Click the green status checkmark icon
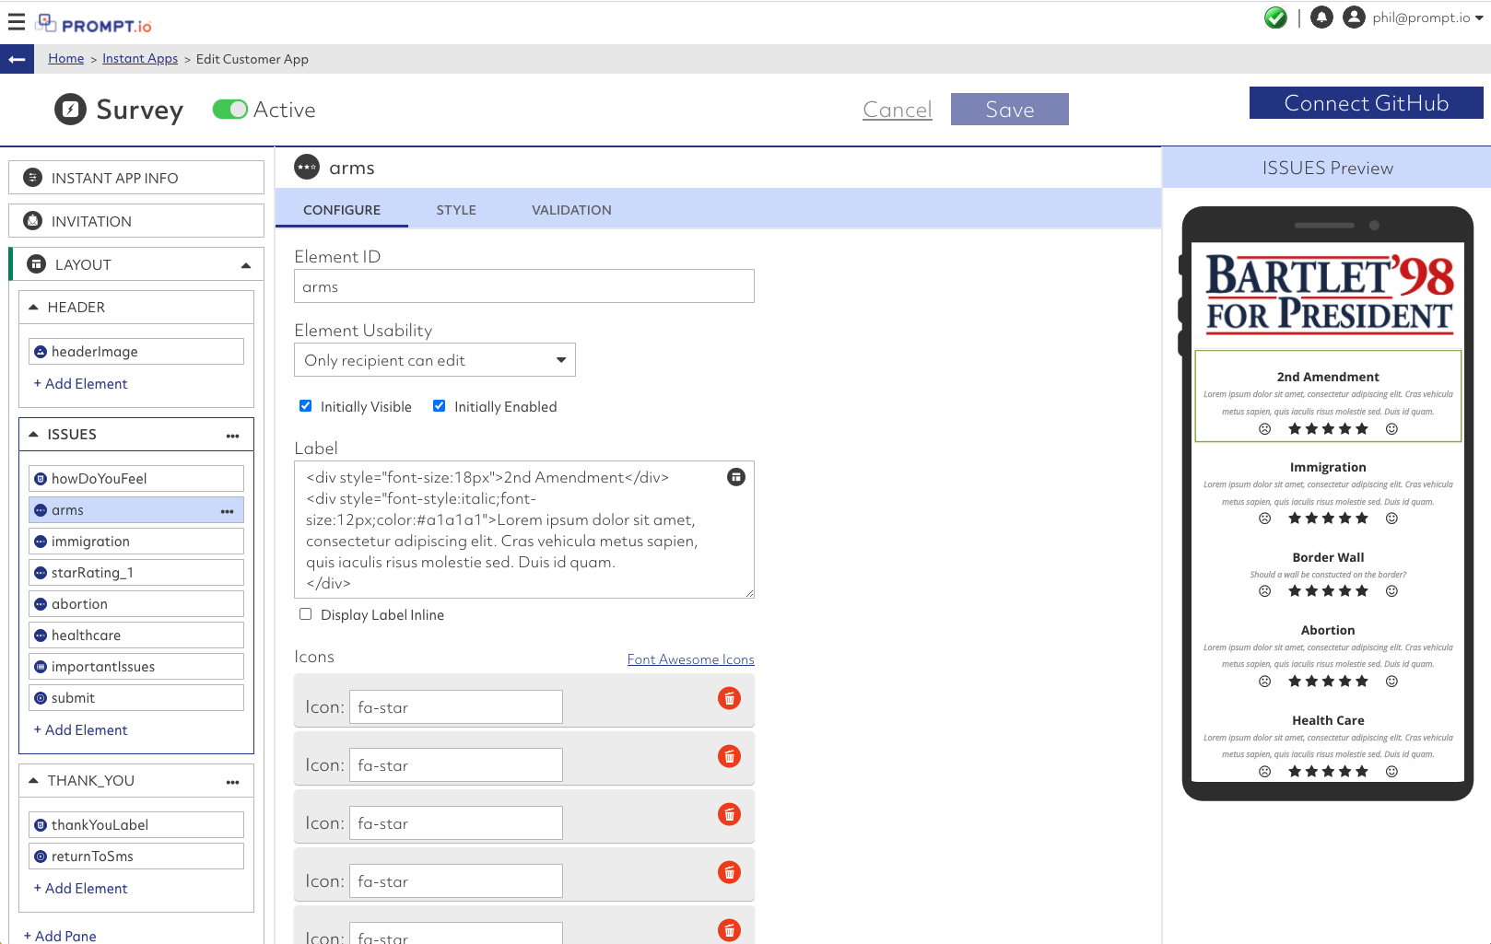Screen dimensions: 1491x944 pos(1275,17)
